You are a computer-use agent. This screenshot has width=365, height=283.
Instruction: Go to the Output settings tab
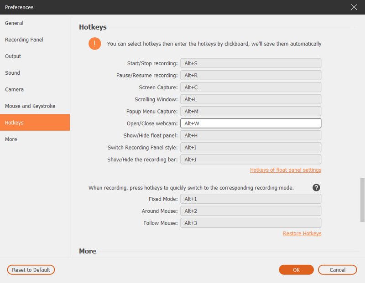[13, 57]
